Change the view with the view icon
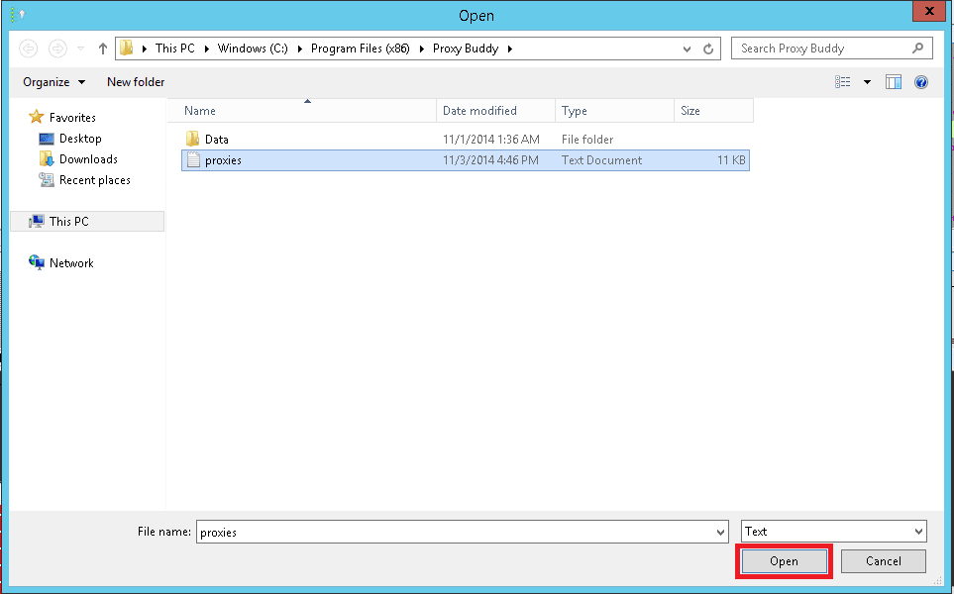The image size is (954, 594). 843,82
